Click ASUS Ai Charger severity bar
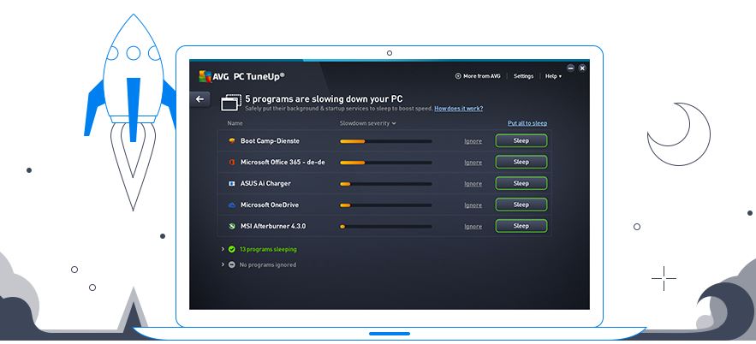Image resolution: width=756 pixels, height=344 pixels. [386, 184]
